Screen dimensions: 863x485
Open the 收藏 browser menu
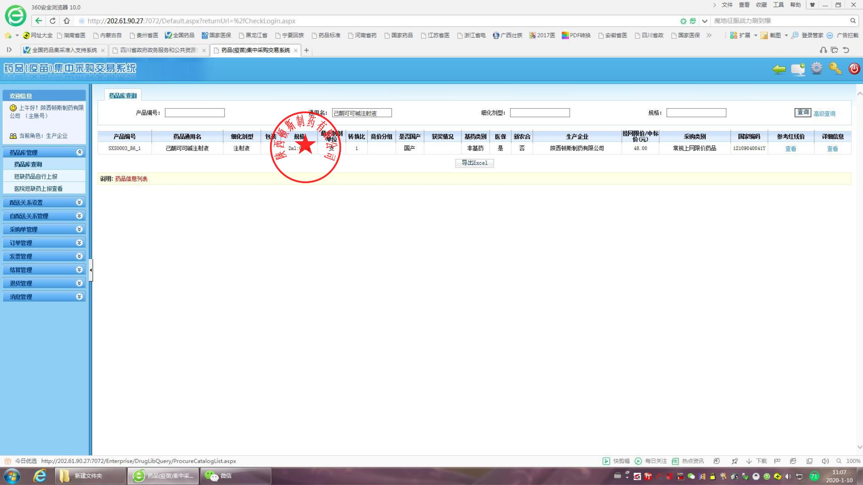point(761,5)
